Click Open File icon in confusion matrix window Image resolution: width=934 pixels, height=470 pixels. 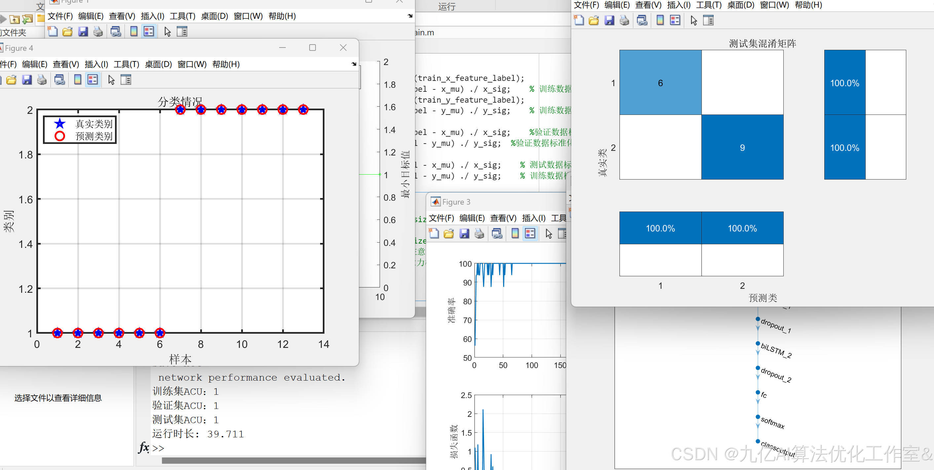pos(594,20)
